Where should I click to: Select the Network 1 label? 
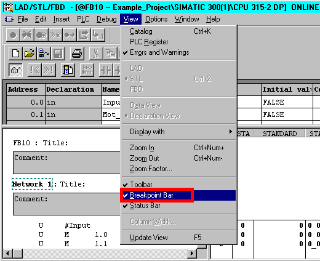[x=32, y=184]
